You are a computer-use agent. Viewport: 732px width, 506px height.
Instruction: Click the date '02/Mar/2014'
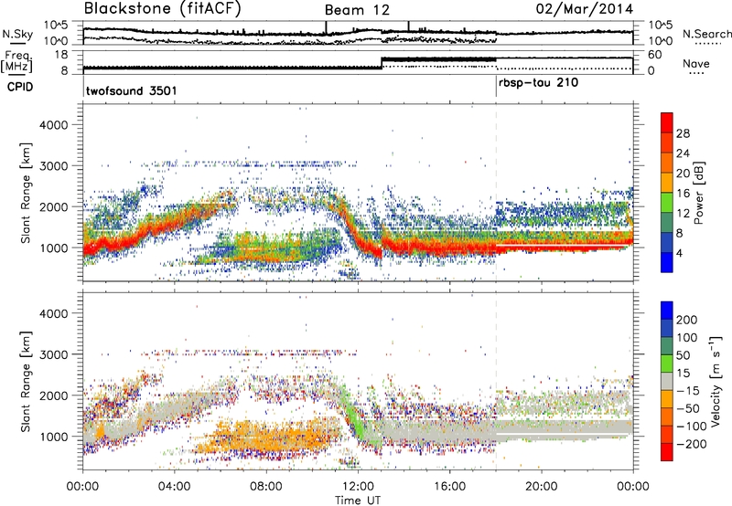(585, 9)
